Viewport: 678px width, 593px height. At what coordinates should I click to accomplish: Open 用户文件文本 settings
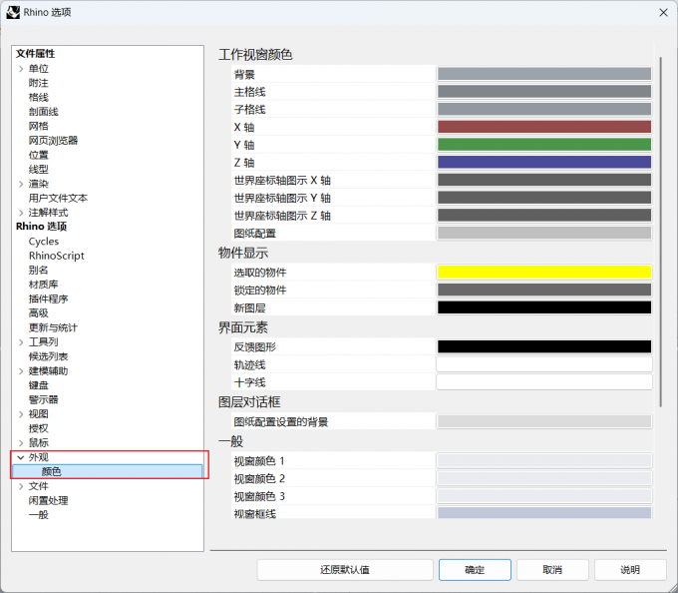[x=58, y=199]
